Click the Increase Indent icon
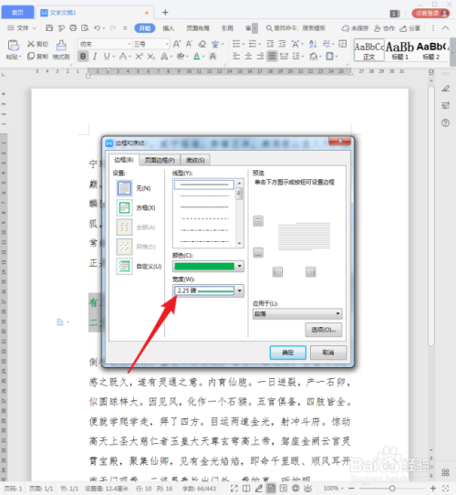Image resolution: width=456 pixels, height=495 pixels. point(282,44)
